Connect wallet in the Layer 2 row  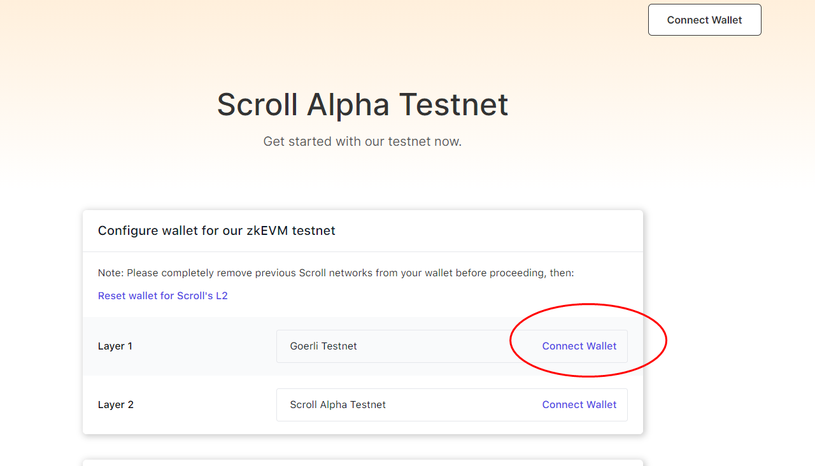(579, 405)
